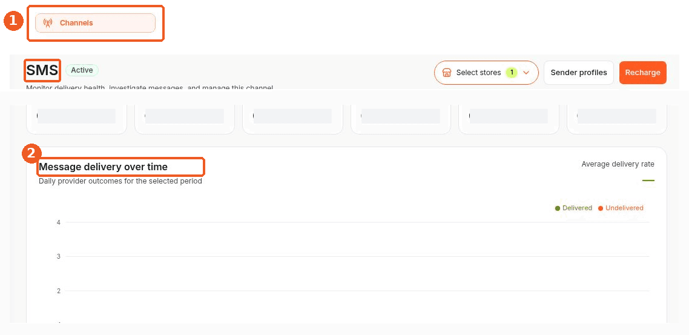
Task: Click Daily provider outcomes subtitle text
Action: click(x=120, y=181)
